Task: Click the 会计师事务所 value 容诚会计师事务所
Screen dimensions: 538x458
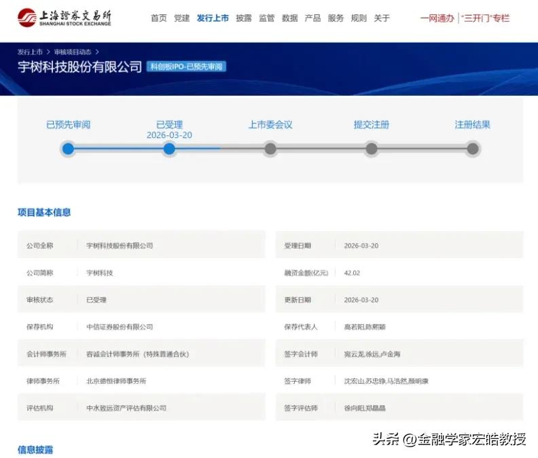Action: (x=138, y=354)
